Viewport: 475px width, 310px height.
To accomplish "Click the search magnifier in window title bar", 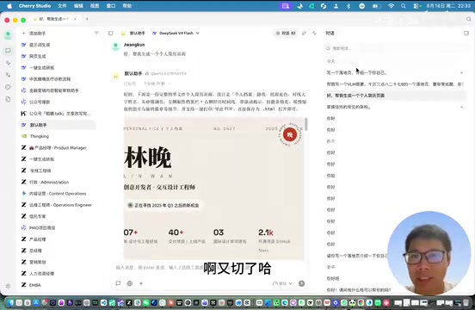I will click(x=469, y=19).
